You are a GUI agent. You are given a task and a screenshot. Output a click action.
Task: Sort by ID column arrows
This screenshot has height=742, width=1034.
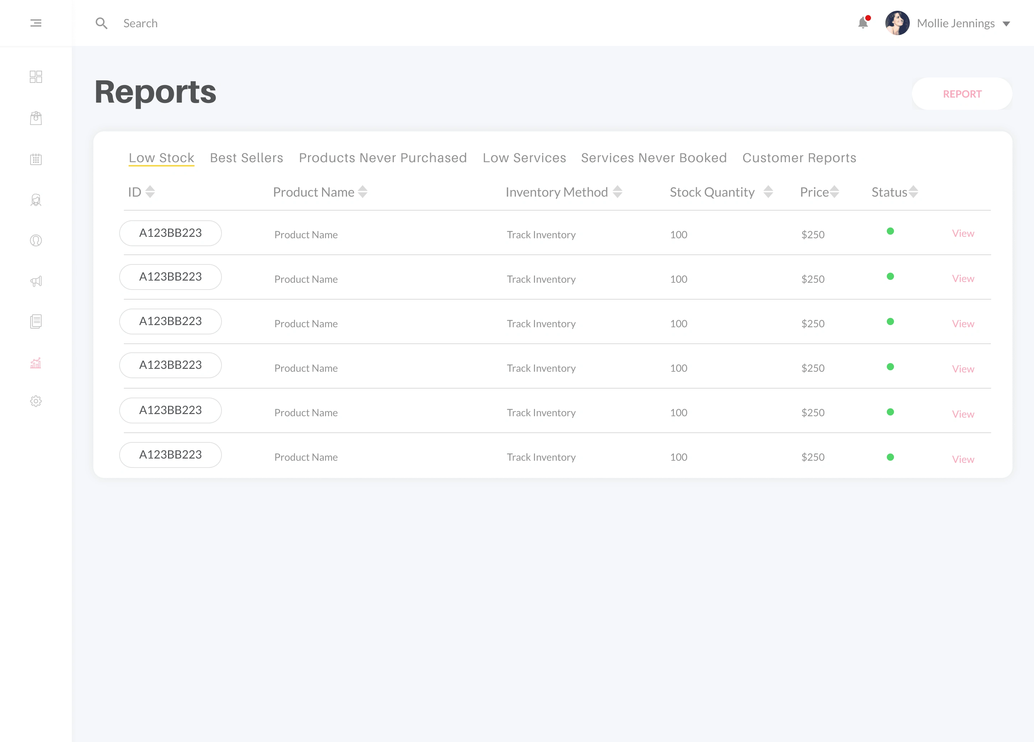coord(150,192)
